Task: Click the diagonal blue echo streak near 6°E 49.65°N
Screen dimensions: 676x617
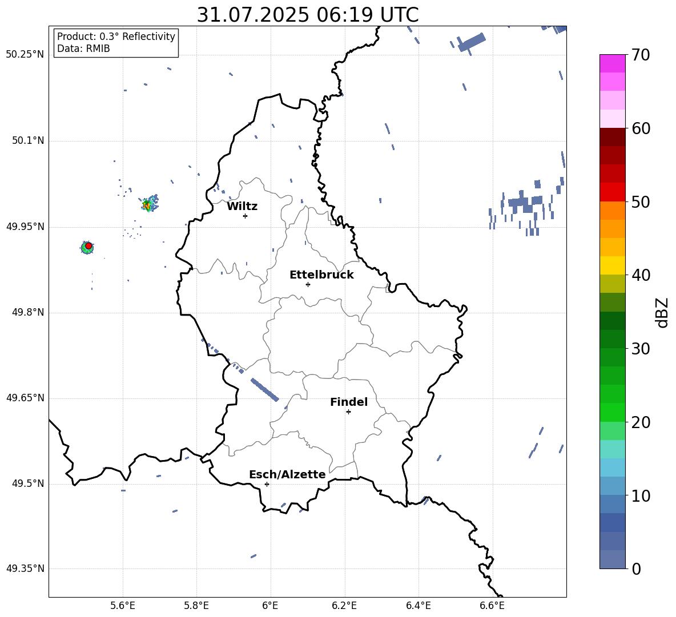Action: (265, 389)
